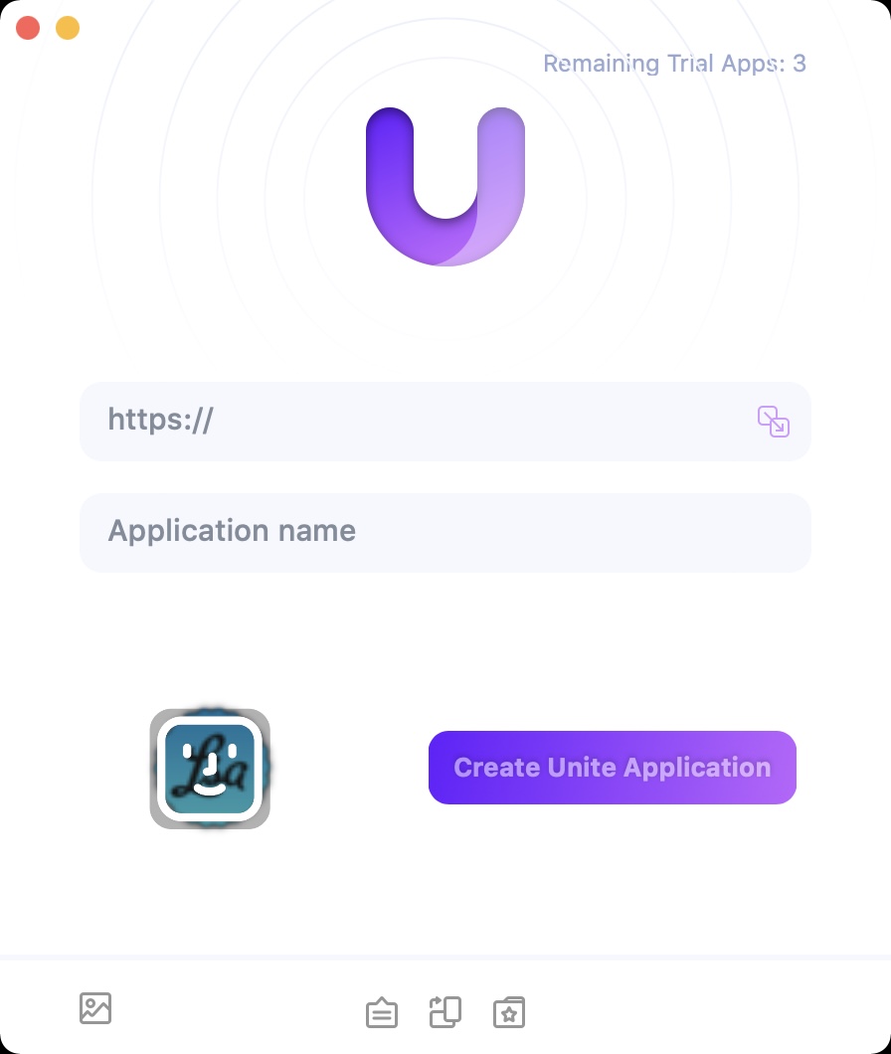Image resolution: width=891 pixels, height=1054 pixels.
Task: Show saved apps with the star folder icon
Action: pos(509,1012)
